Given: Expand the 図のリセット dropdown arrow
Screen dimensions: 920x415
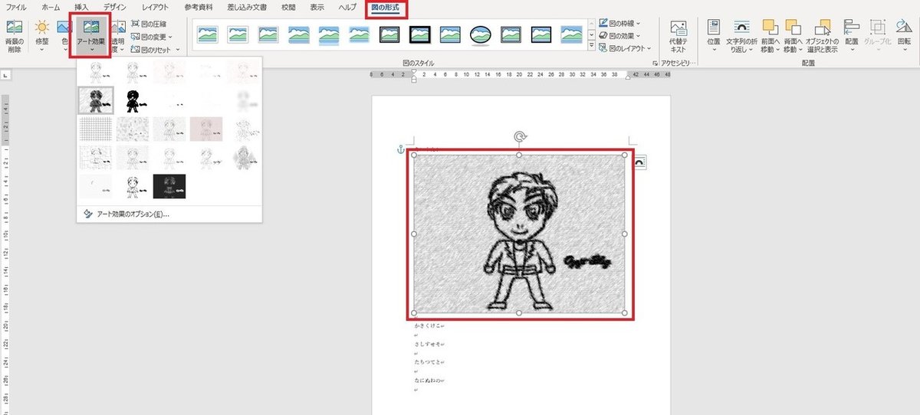Looking at the screenshot, I should pyautogui.click(x=177, y=49).
